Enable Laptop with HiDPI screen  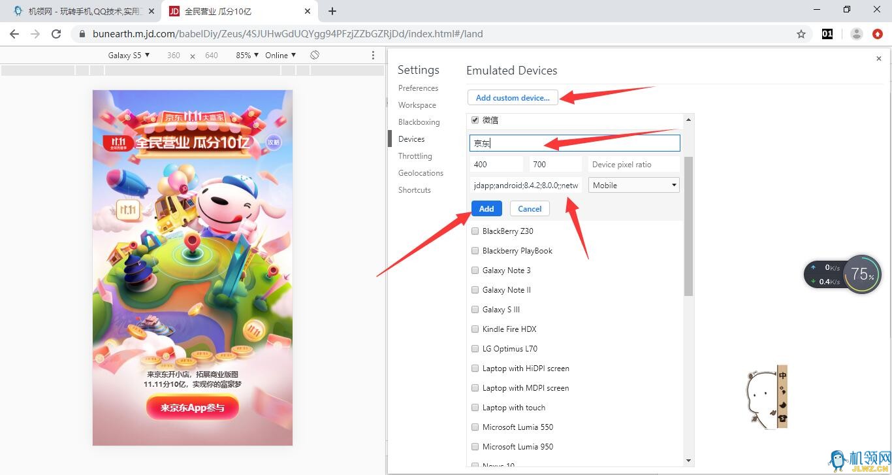coord(475,369)
